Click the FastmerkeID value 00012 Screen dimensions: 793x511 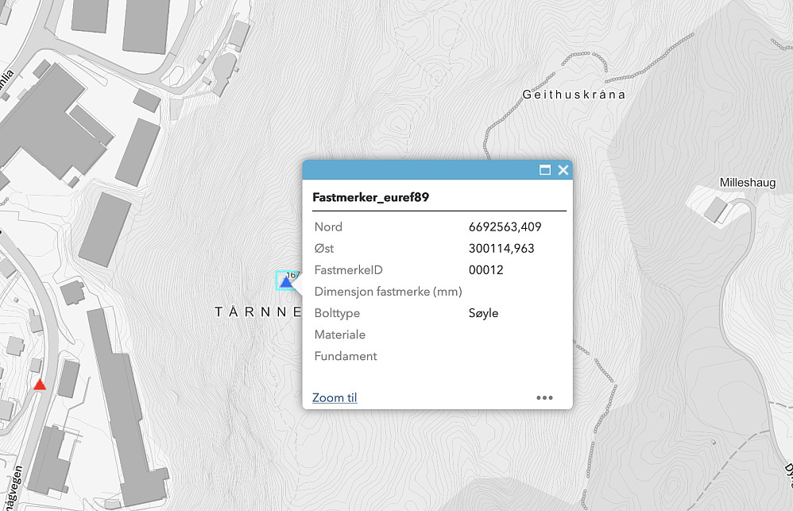point(485,269)
